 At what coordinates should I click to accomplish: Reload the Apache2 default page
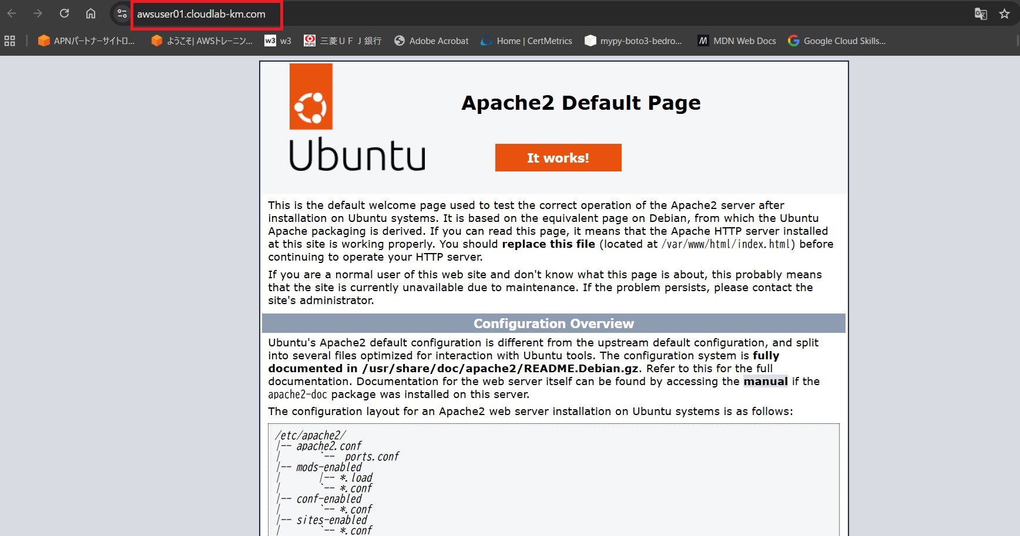point(64,13)
